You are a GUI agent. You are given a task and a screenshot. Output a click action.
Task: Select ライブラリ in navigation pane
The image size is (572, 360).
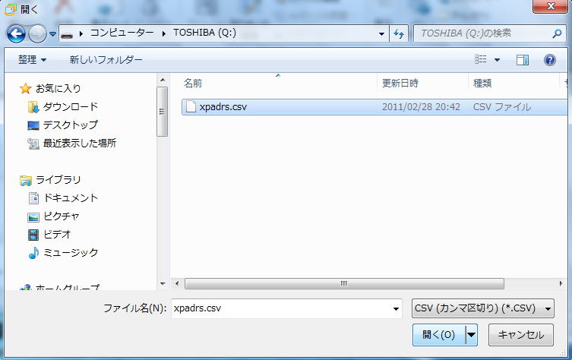click(58, 180)
